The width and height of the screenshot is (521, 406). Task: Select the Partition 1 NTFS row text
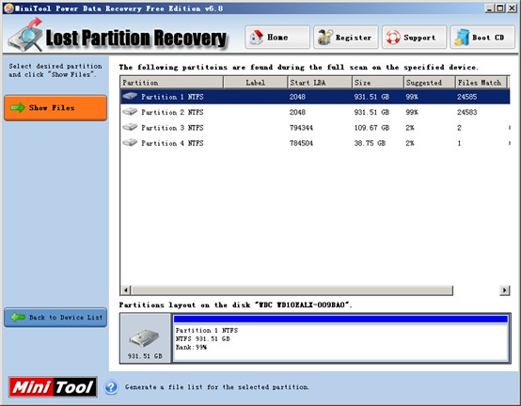pos(172,97)
